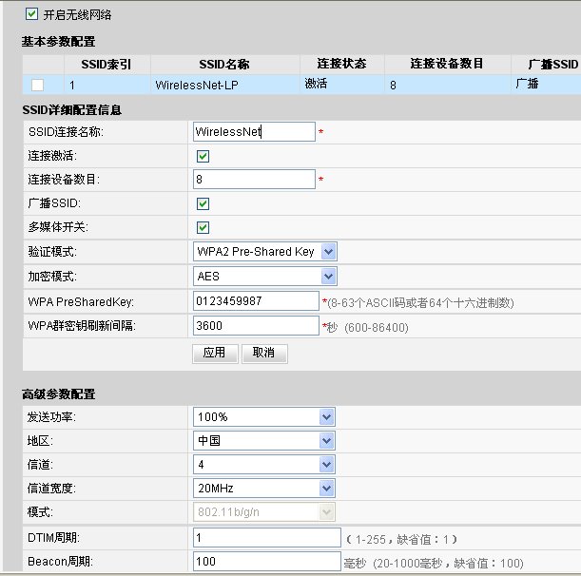Image resolution: width=581 pixels, height=576 pixels.
Task: Focus the WPA群密钥刷新间隔 input field
Action: click(x=256, y=326)
